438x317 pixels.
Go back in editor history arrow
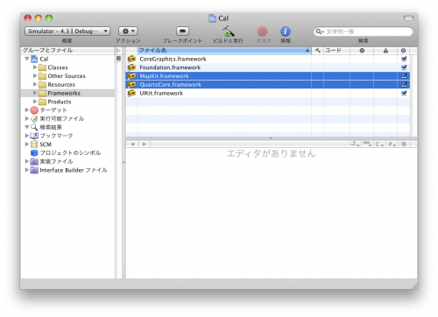coord(132,144)
